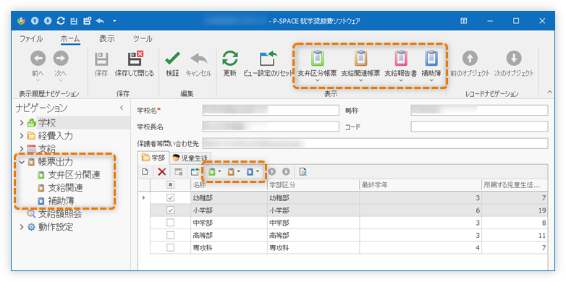Sort by the 最終学年 column header
Image resolution: width=566 pixels, height=282 pixels.
pos(421,185)
